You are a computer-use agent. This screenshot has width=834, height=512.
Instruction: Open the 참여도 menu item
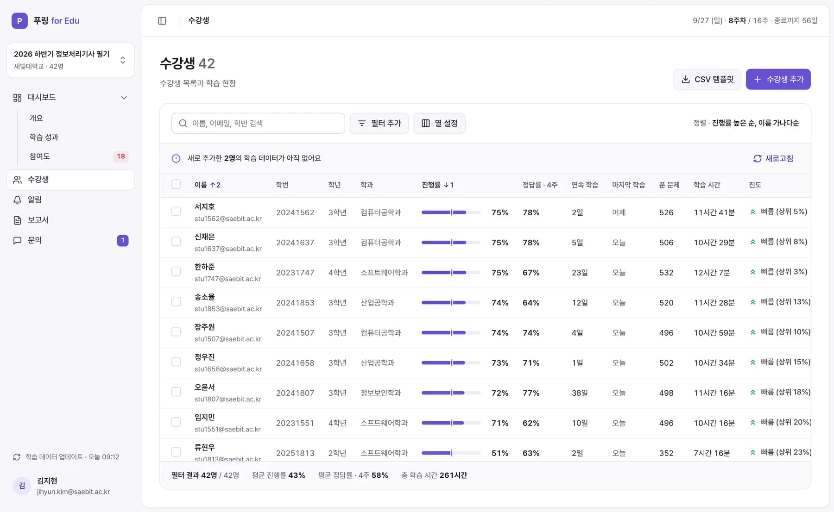click(x=39, y=156)
